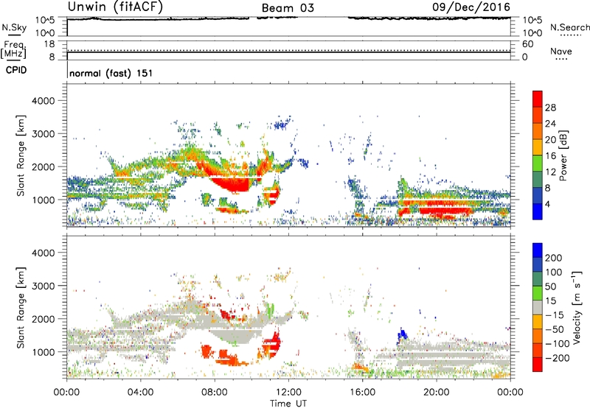Click the red bottom of the velocity color bar
The image size is (590, 408).
click(x=538, y=365)
